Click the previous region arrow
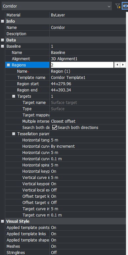Image resolution: width=128 pixels, height=255 pixels. coord(117,65)
